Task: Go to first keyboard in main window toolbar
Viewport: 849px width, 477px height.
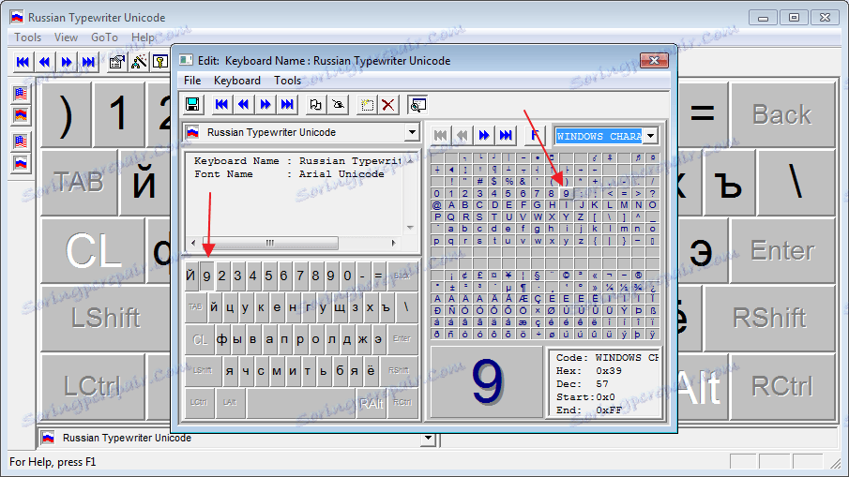Action: [23, 62]
